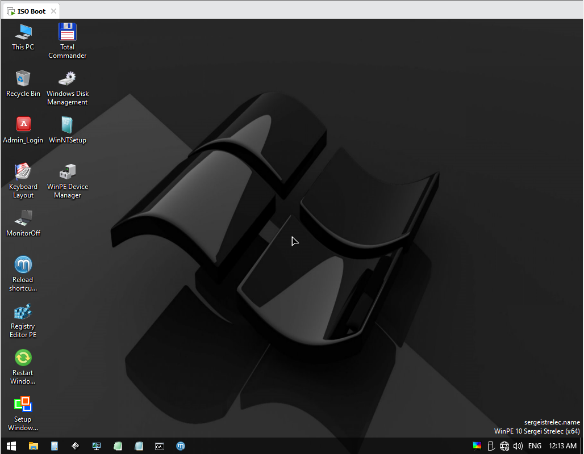Screen dimensions: 584x454
Task: Launch the calculator from the taskbar
Action: pyautogui.click(x=55, y=446)
